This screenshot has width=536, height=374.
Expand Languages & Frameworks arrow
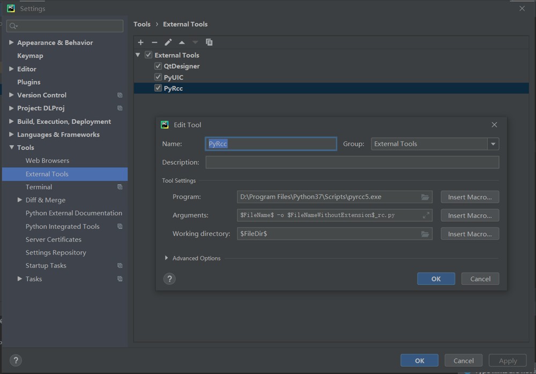tap(11, 134)
